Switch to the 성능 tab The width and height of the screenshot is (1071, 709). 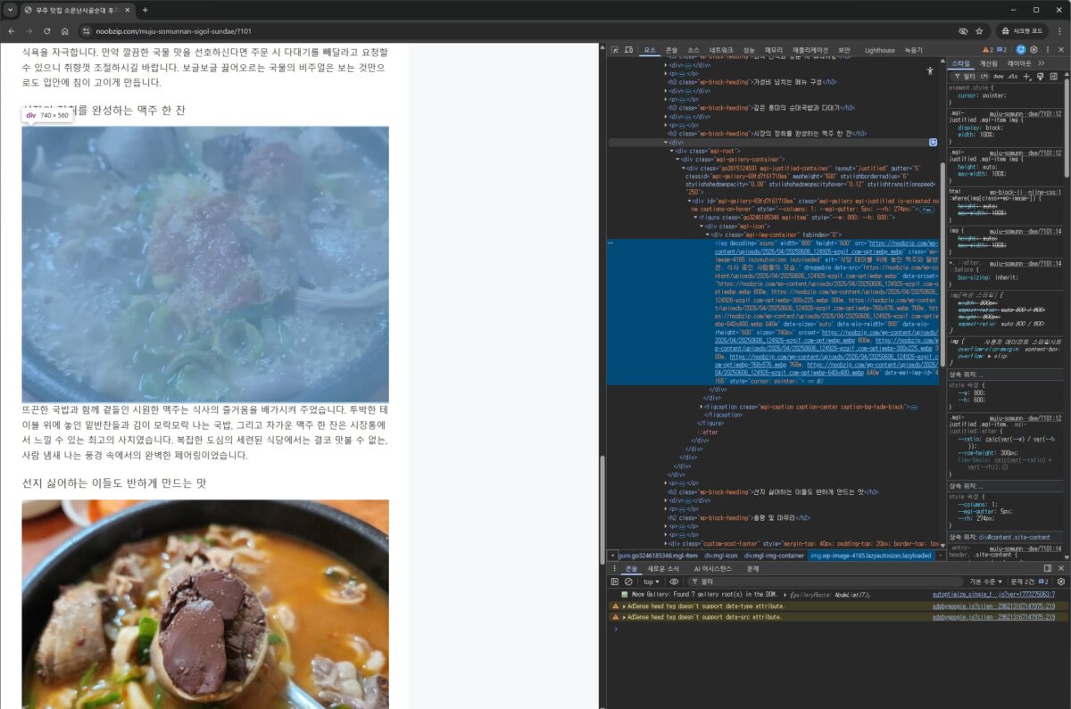(x=749, y=50)
